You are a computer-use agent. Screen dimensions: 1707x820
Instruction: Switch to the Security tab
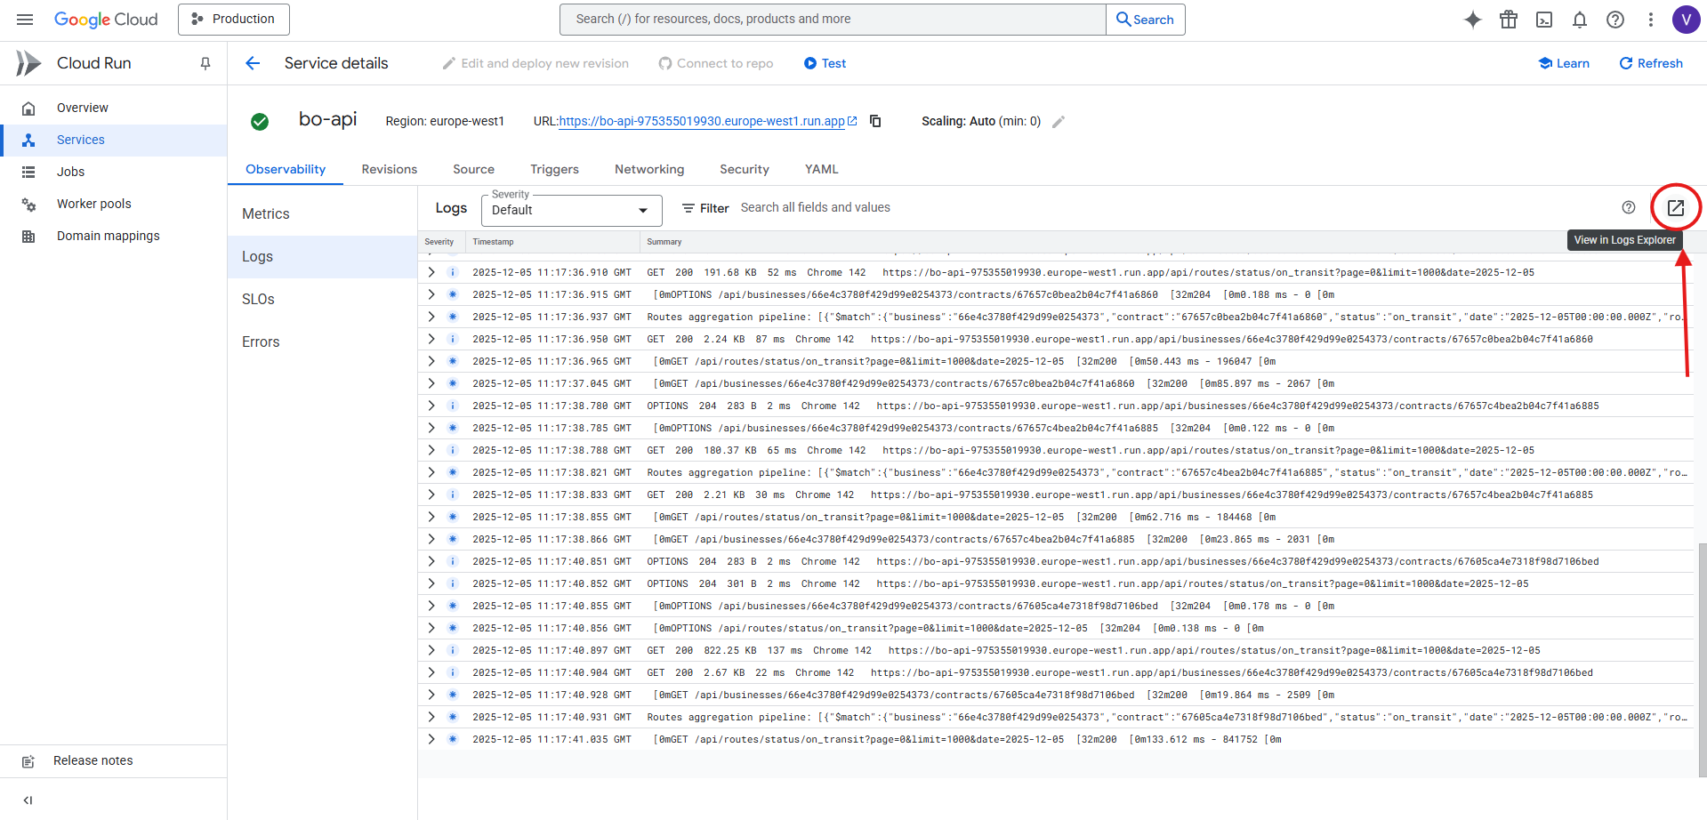(744, 169)
